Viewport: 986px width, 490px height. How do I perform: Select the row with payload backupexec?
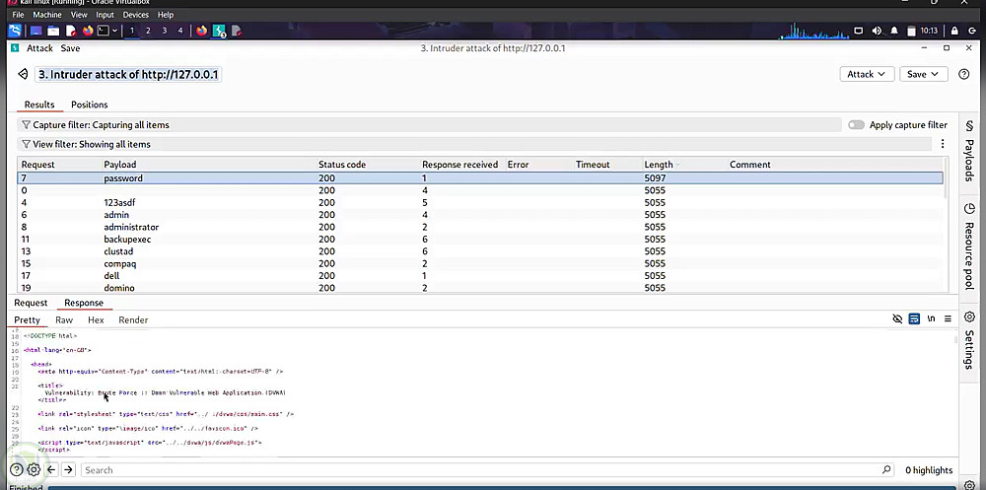tap(480, 239)
